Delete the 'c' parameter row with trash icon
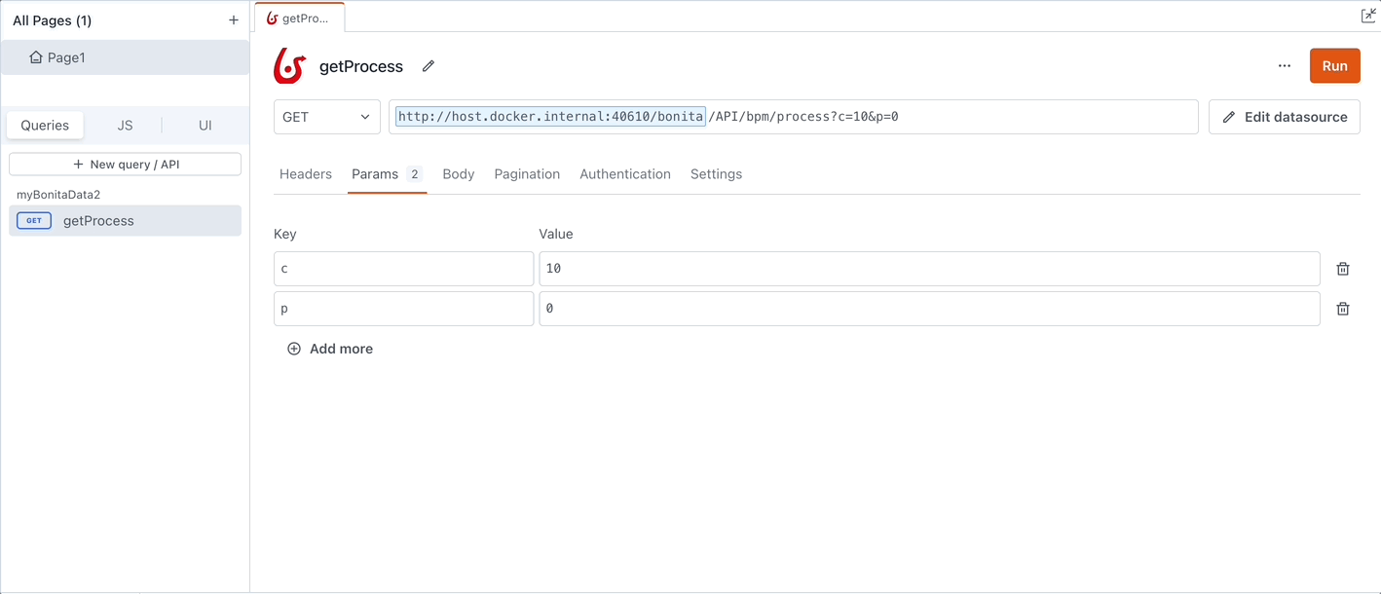The image size is (1381, 594). point(1342,269)
